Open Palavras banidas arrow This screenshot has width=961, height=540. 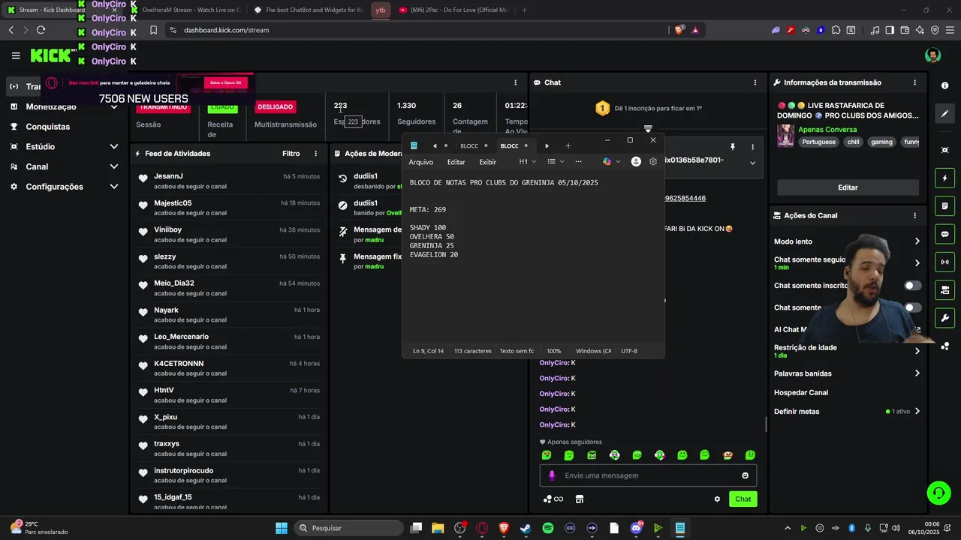point(917,373)
